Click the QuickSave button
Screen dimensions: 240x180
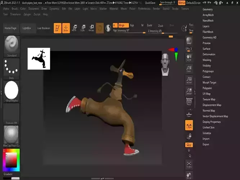[150, 3]
